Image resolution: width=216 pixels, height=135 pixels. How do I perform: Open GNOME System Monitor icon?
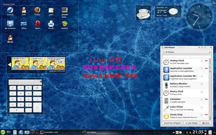coord(64,12)
